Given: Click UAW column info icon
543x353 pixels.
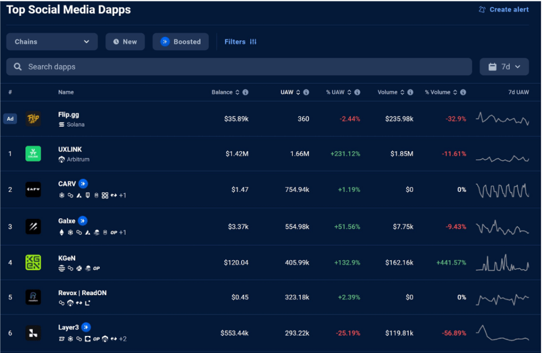Looking at the screenshot, I should point(306,92).
